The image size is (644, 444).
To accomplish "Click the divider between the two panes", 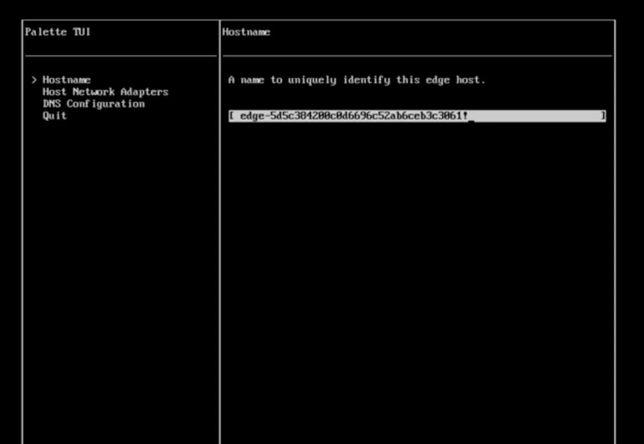I will coord(220,223).
